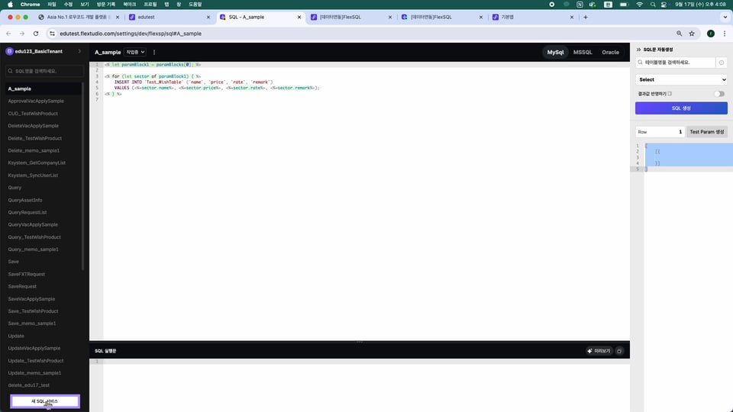Open the work-status dropdown beside A_sample
The image size is (733, 412).
pyautogui.click(x=135, y=52)
